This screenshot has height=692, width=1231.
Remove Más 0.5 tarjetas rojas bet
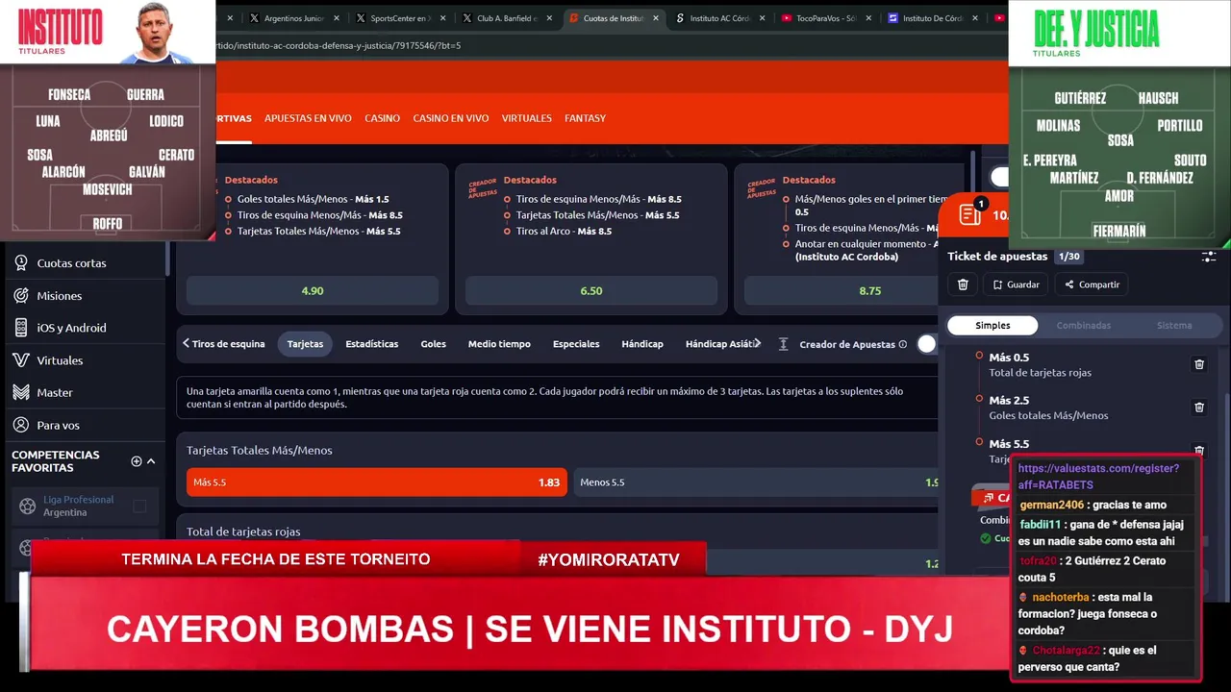click(x=1199, y=364)
